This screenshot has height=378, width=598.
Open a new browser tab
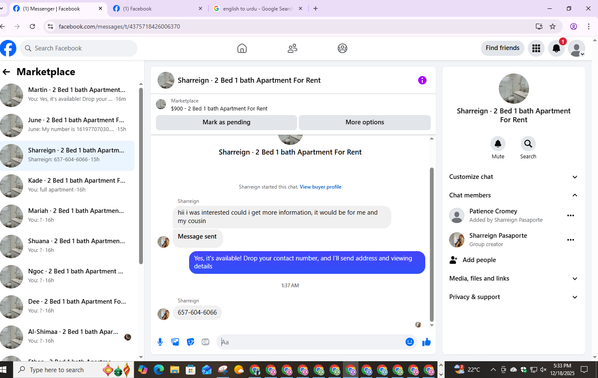pyautogui.click(x=316, y=8)
